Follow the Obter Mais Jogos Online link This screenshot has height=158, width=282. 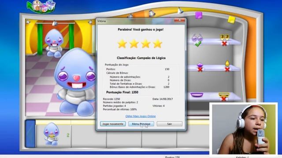[x=141, y=116]
